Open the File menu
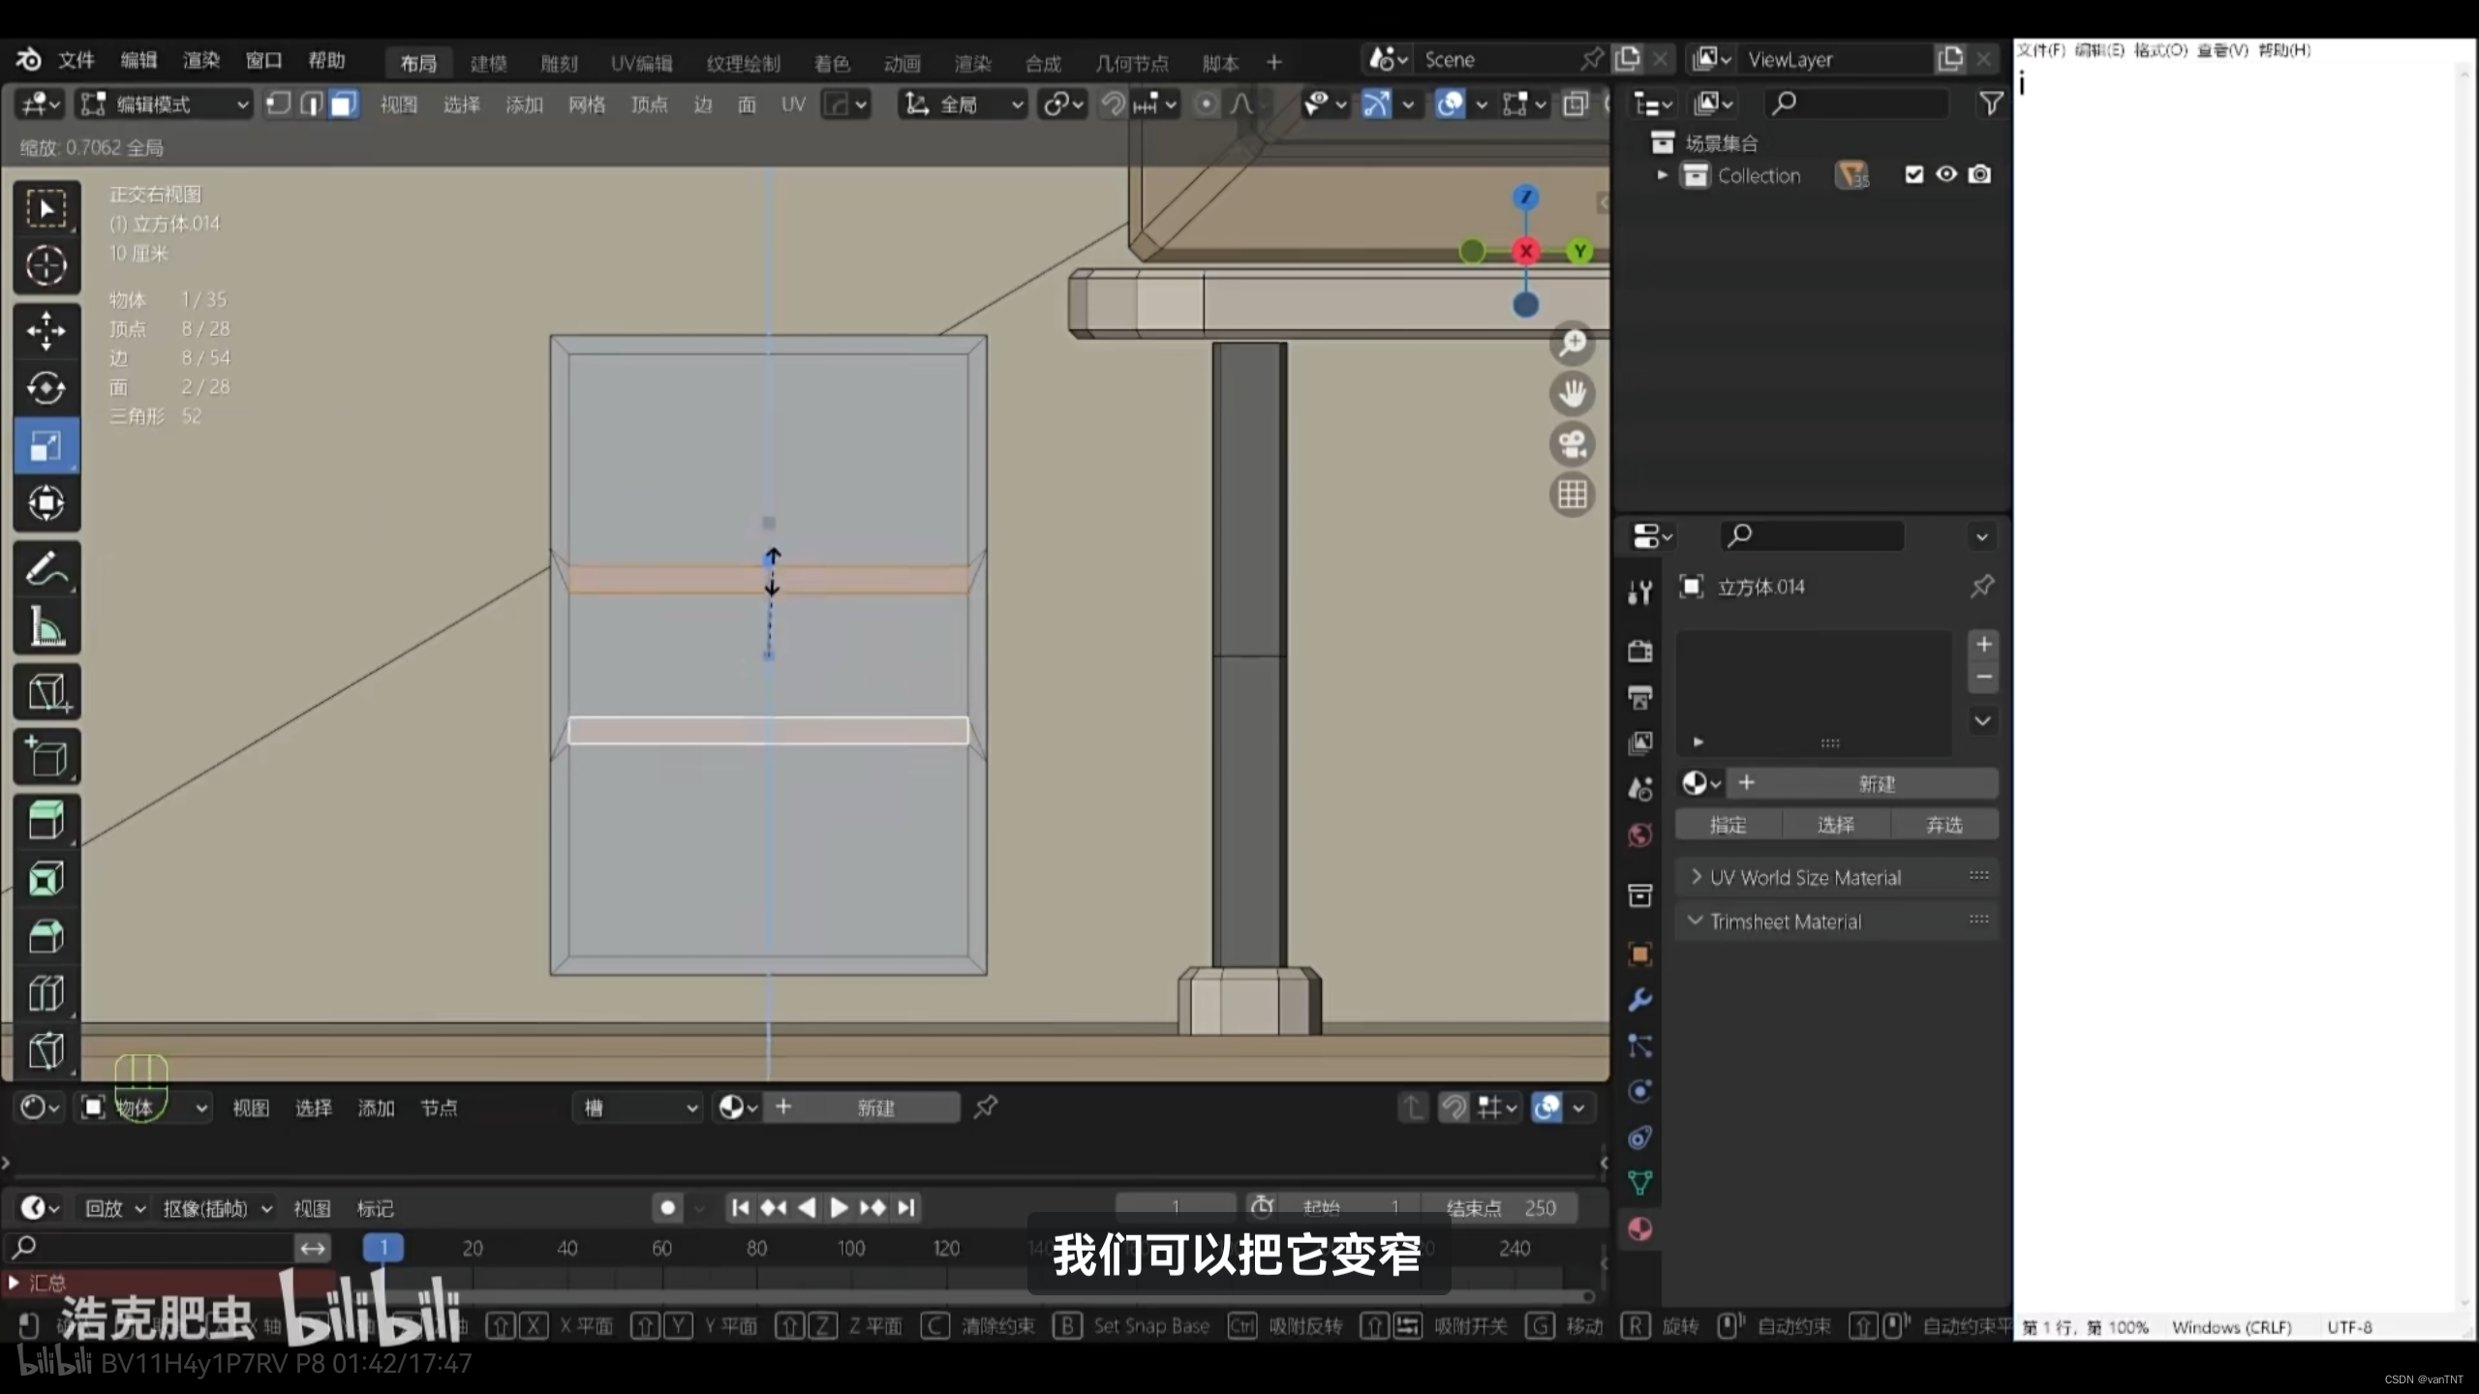Screen dimensions: 2479x1394 click(76, 60)
